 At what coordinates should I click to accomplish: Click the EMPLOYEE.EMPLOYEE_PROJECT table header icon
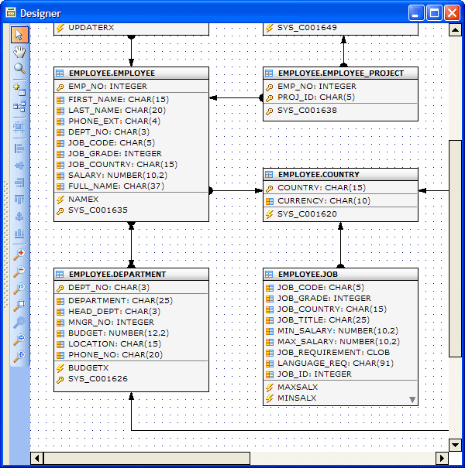coord(269,73)
